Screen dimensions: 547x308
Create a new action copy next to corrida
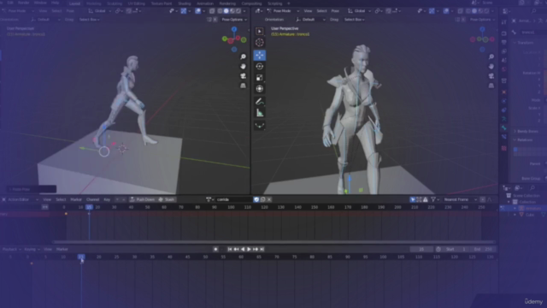pos(263,199)
